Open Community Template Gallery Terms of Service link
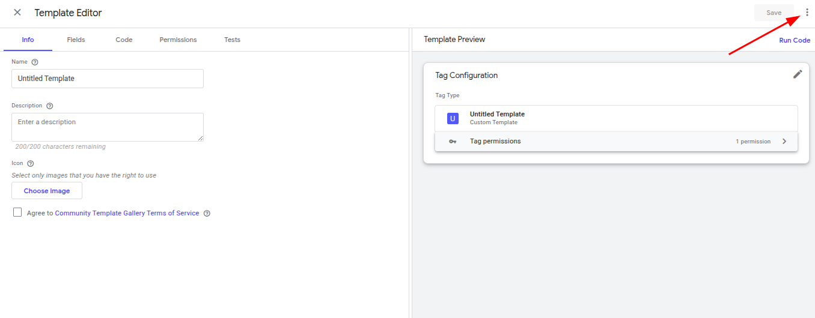Image resolution: width=815 pixels, height=318 pixels. 127,213
